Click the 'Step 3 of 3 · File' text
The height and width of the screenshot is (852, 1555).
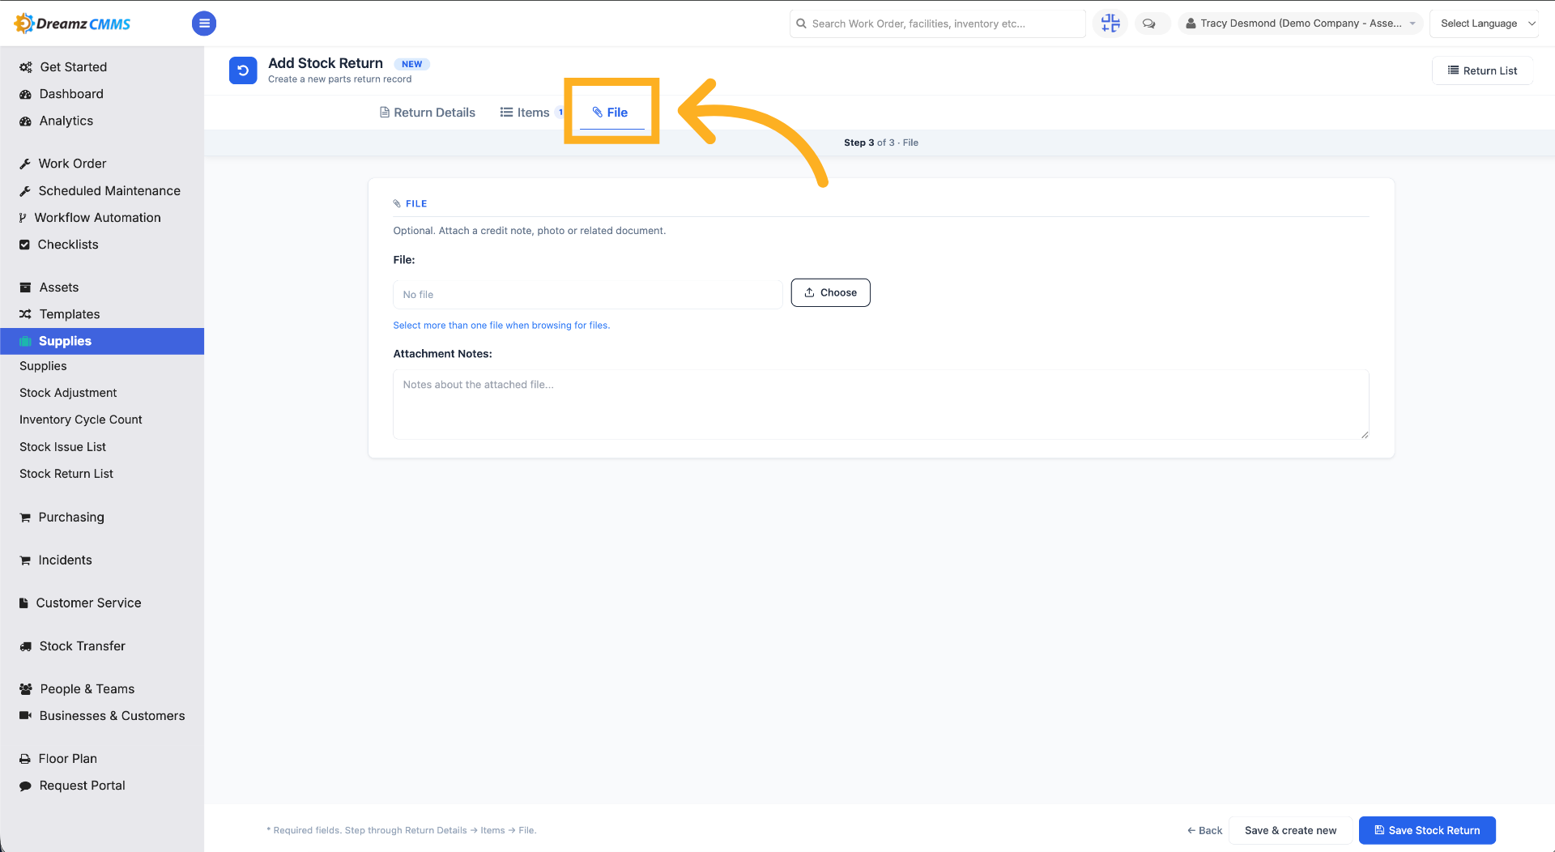click(880, 143)
